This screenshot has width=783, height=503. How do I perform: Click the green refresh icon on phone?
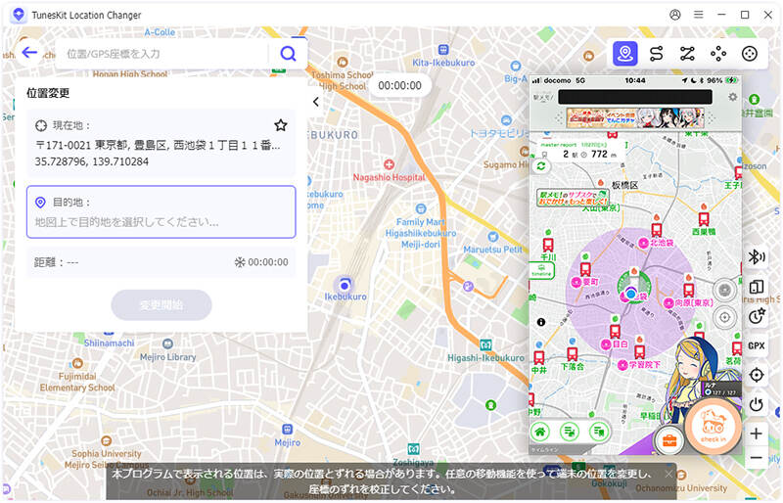(541, 166)
